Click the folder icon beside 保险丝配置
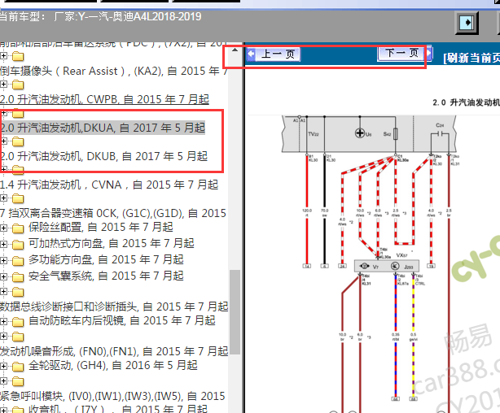This screenshot has width=500, height=413. (18, 228)
